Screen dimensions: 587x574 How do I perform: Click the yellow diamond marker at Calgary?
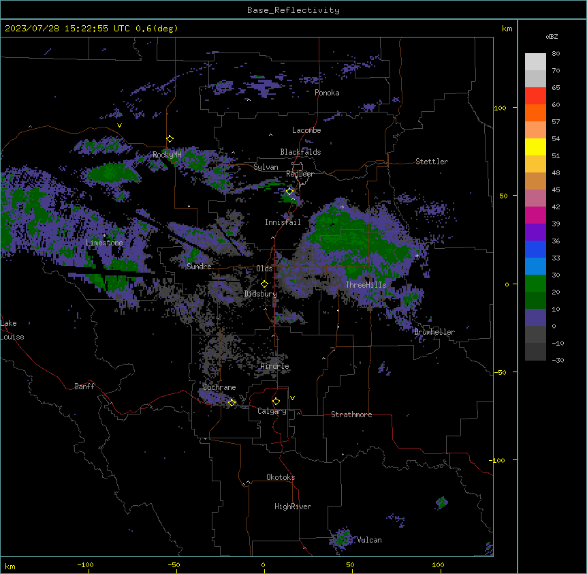coord(276,402)
